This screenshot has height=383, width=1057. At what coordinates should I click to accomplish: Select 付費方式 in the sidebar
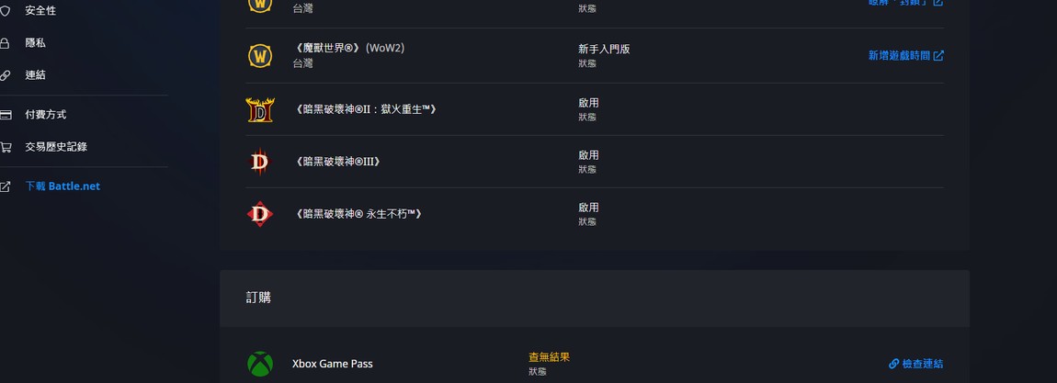[46, 115]
